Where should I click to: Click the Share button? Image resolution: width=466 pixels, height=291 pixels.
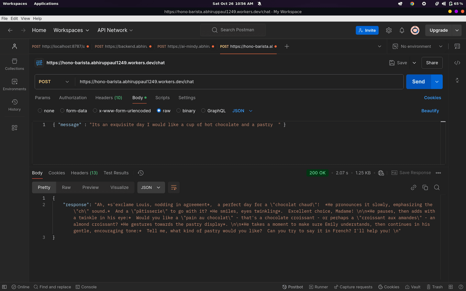(x=432, y=63)
